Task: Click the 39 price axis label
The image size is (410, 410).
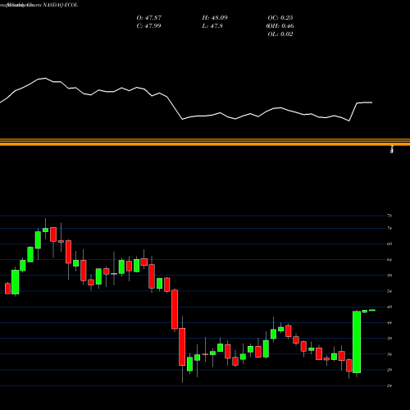Action: 389,339
